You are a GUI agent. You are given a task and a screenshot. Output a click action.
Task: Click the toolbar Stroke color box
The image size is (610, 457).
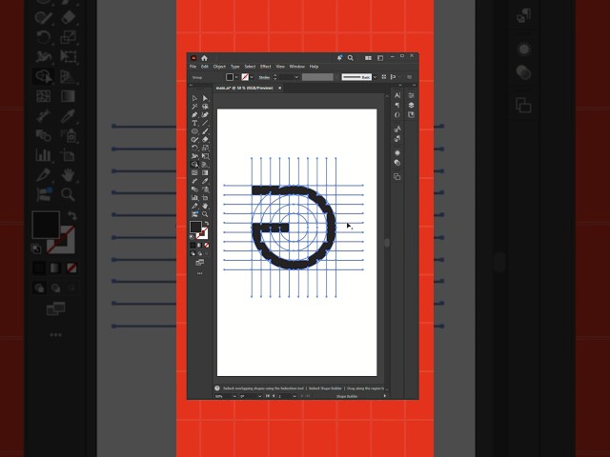(202, 233)
